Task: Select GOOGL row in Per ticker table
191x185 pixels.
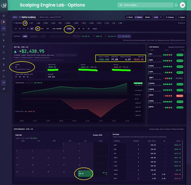Action: point(147,170)
